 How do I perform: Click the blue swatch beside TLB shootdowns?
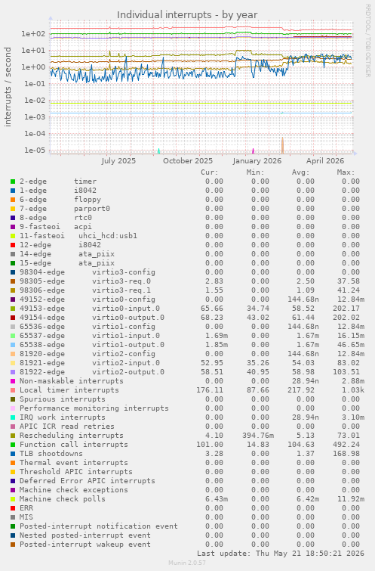pos(13,454)
